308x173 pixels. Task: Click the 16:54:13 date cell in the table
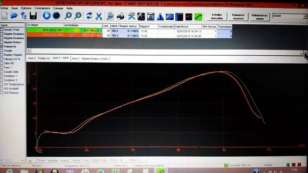(188, 31)
